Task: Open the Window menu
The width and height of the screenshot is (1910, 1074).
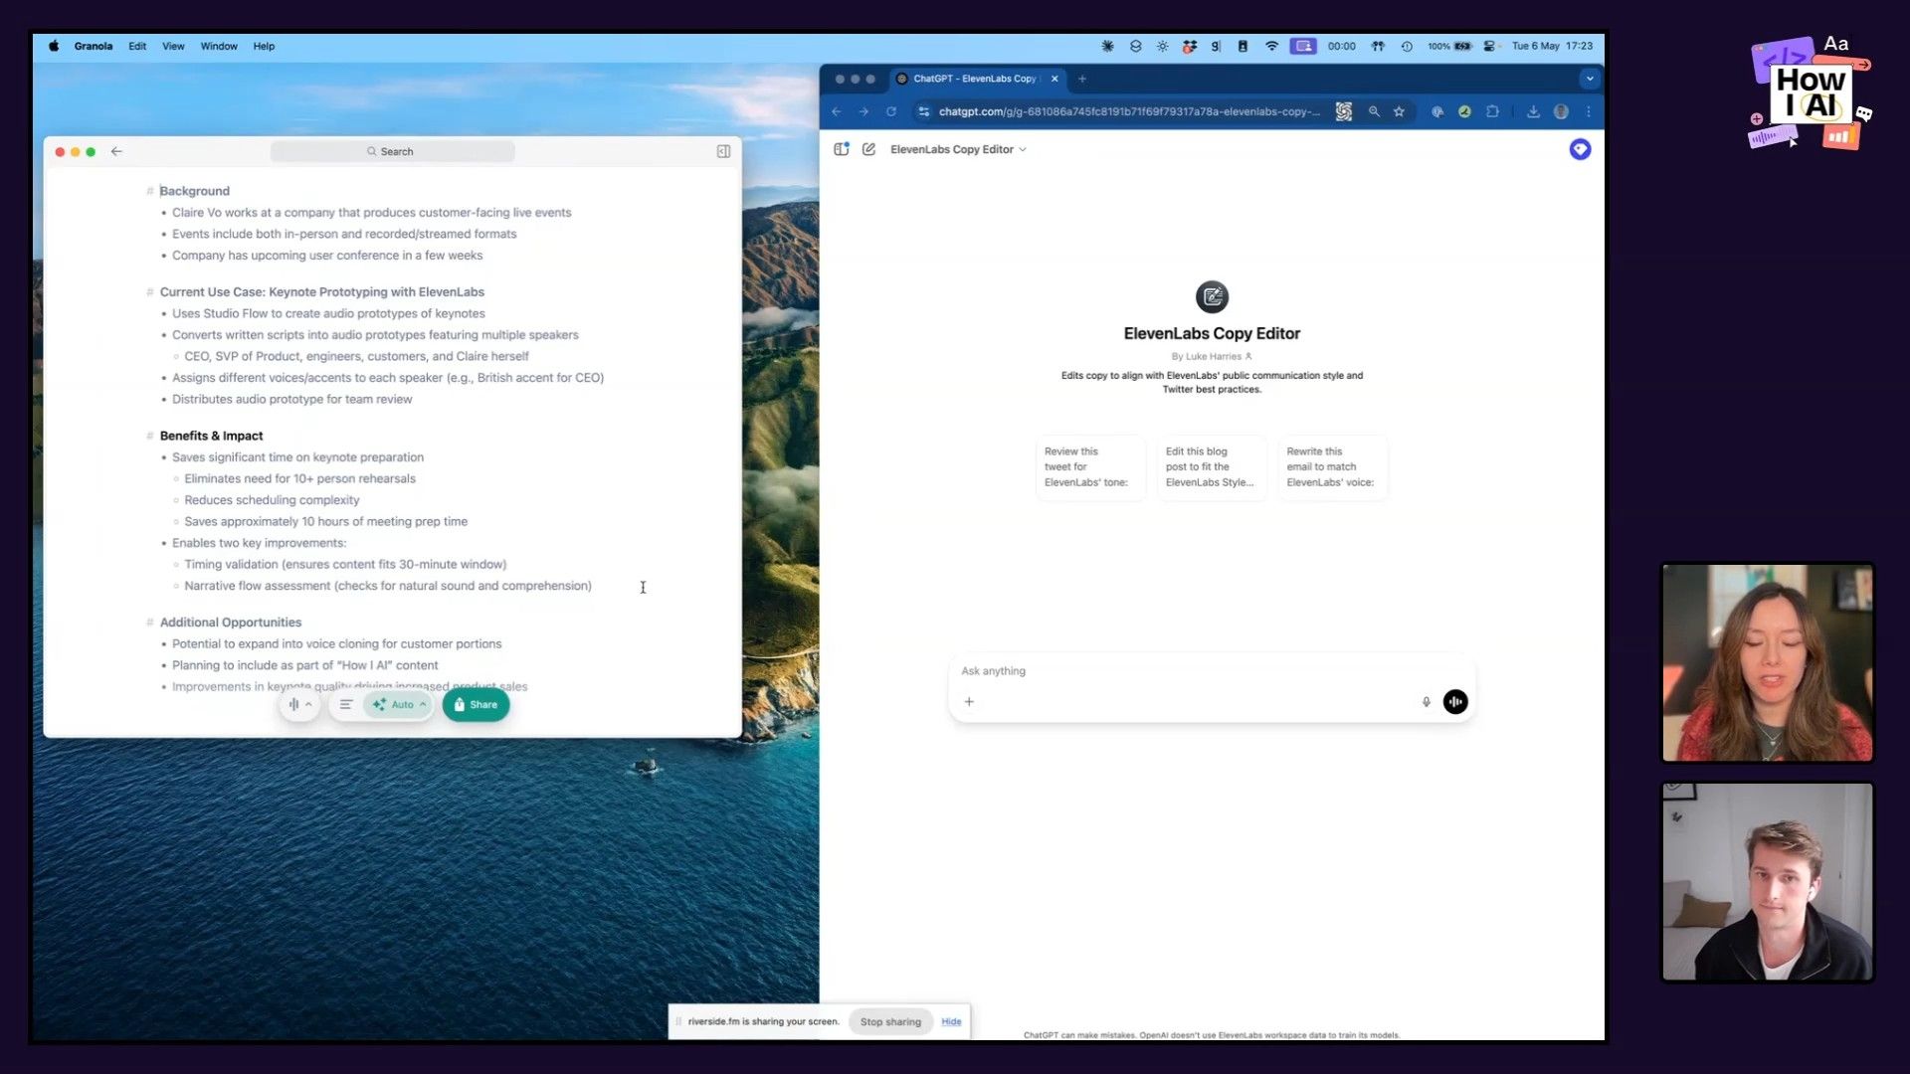Action: coord(219,46)
